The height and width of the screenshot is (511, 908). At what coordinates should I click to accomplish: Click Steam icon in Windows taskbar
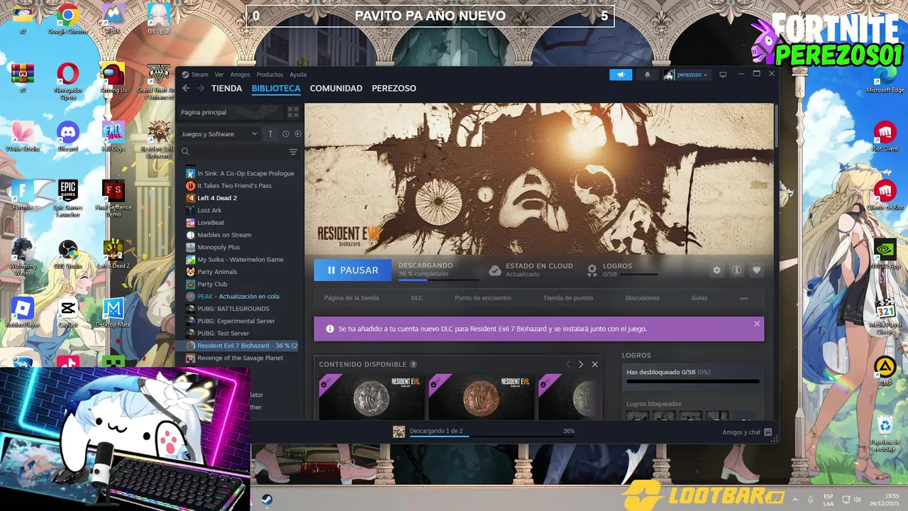(x=267, y=499)
